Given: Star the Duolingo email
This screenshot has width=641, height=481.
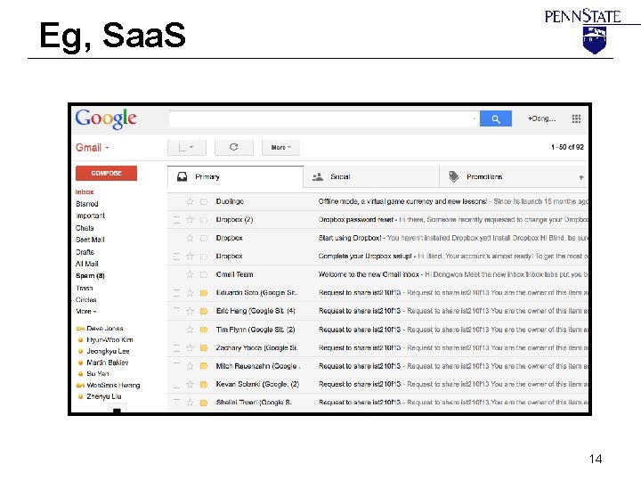Looking at the screenshot, I should pos(190,201).
